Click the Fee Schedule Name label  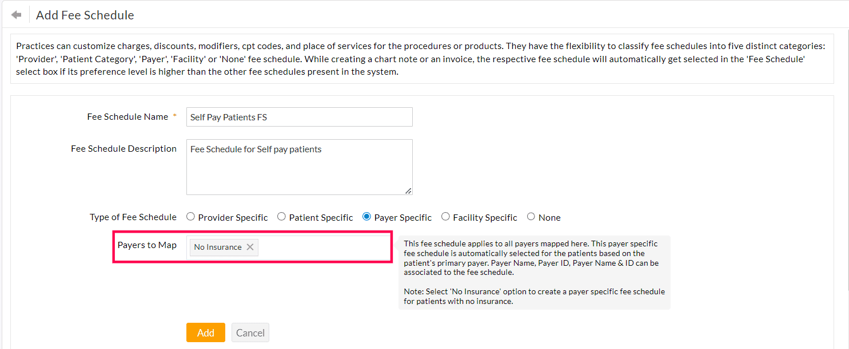coord(127,117)
